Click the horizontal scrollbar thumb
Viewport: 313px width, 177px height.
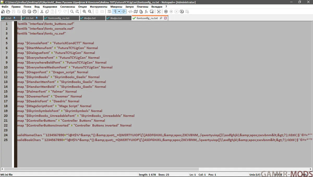click(x=106, y=169)
